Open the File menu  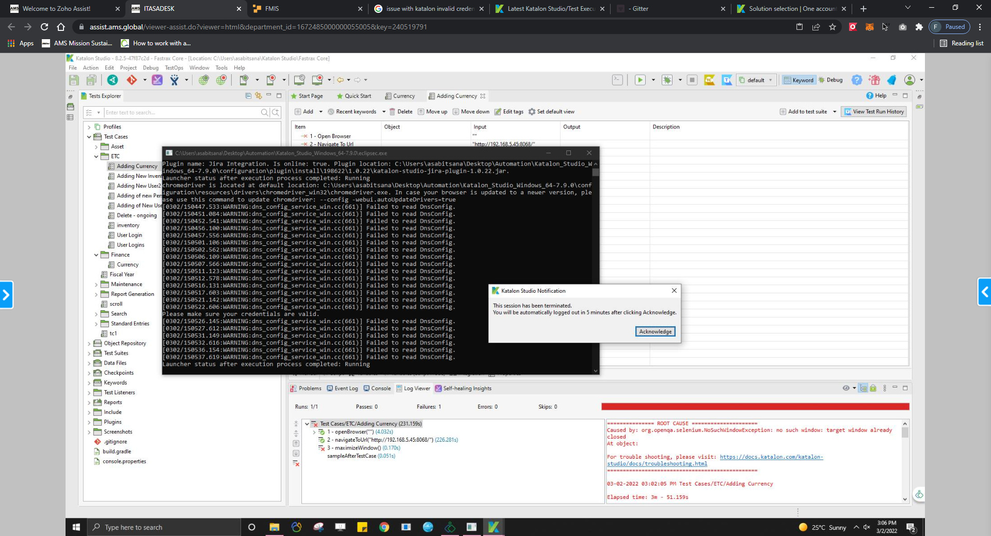click(x=73, y=68)
